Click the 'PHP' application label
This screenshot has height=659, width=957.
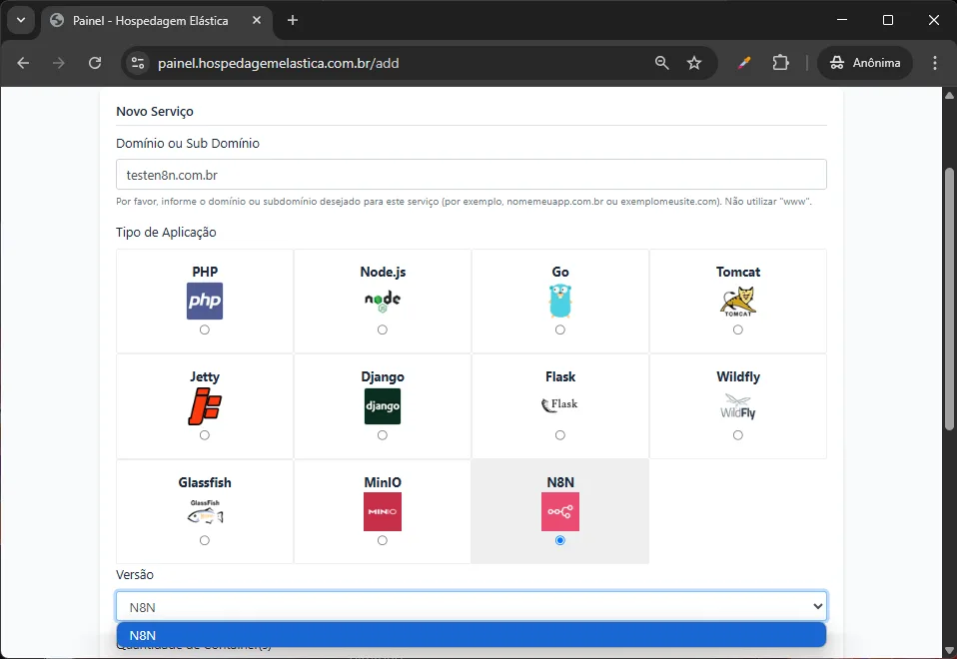click(205, 273)
